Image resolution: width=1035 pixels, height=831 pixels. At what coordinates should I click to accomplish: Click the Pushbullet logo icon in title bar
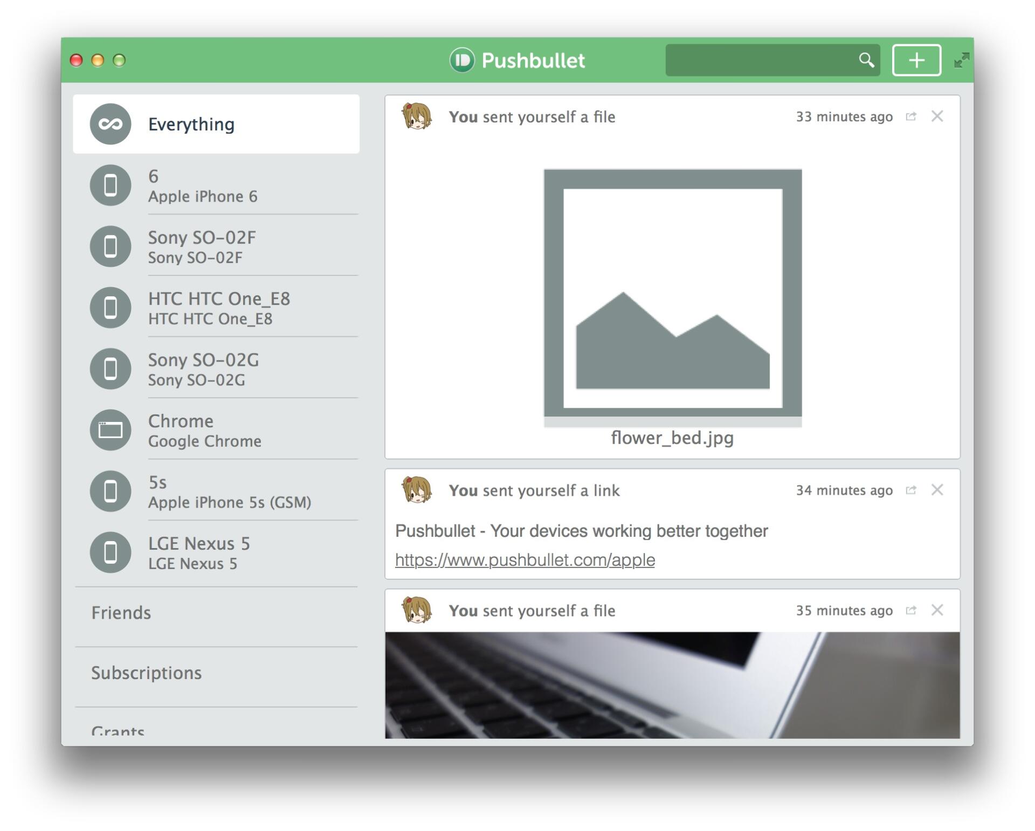coord(462,60)
